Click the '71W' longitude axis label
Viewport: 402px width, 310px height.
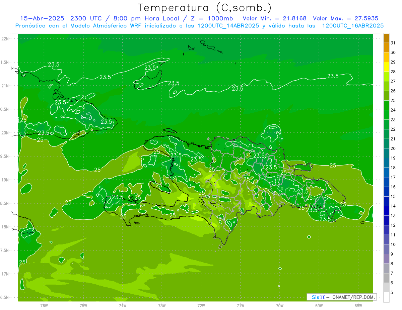(x=240, y=306)
